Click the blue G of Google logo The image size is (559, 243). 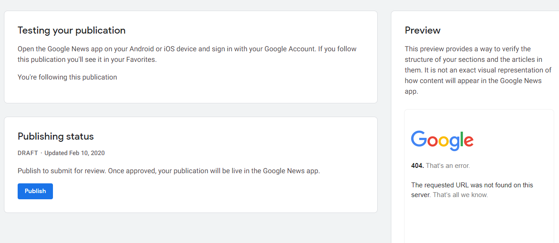[x=419, y=139]
